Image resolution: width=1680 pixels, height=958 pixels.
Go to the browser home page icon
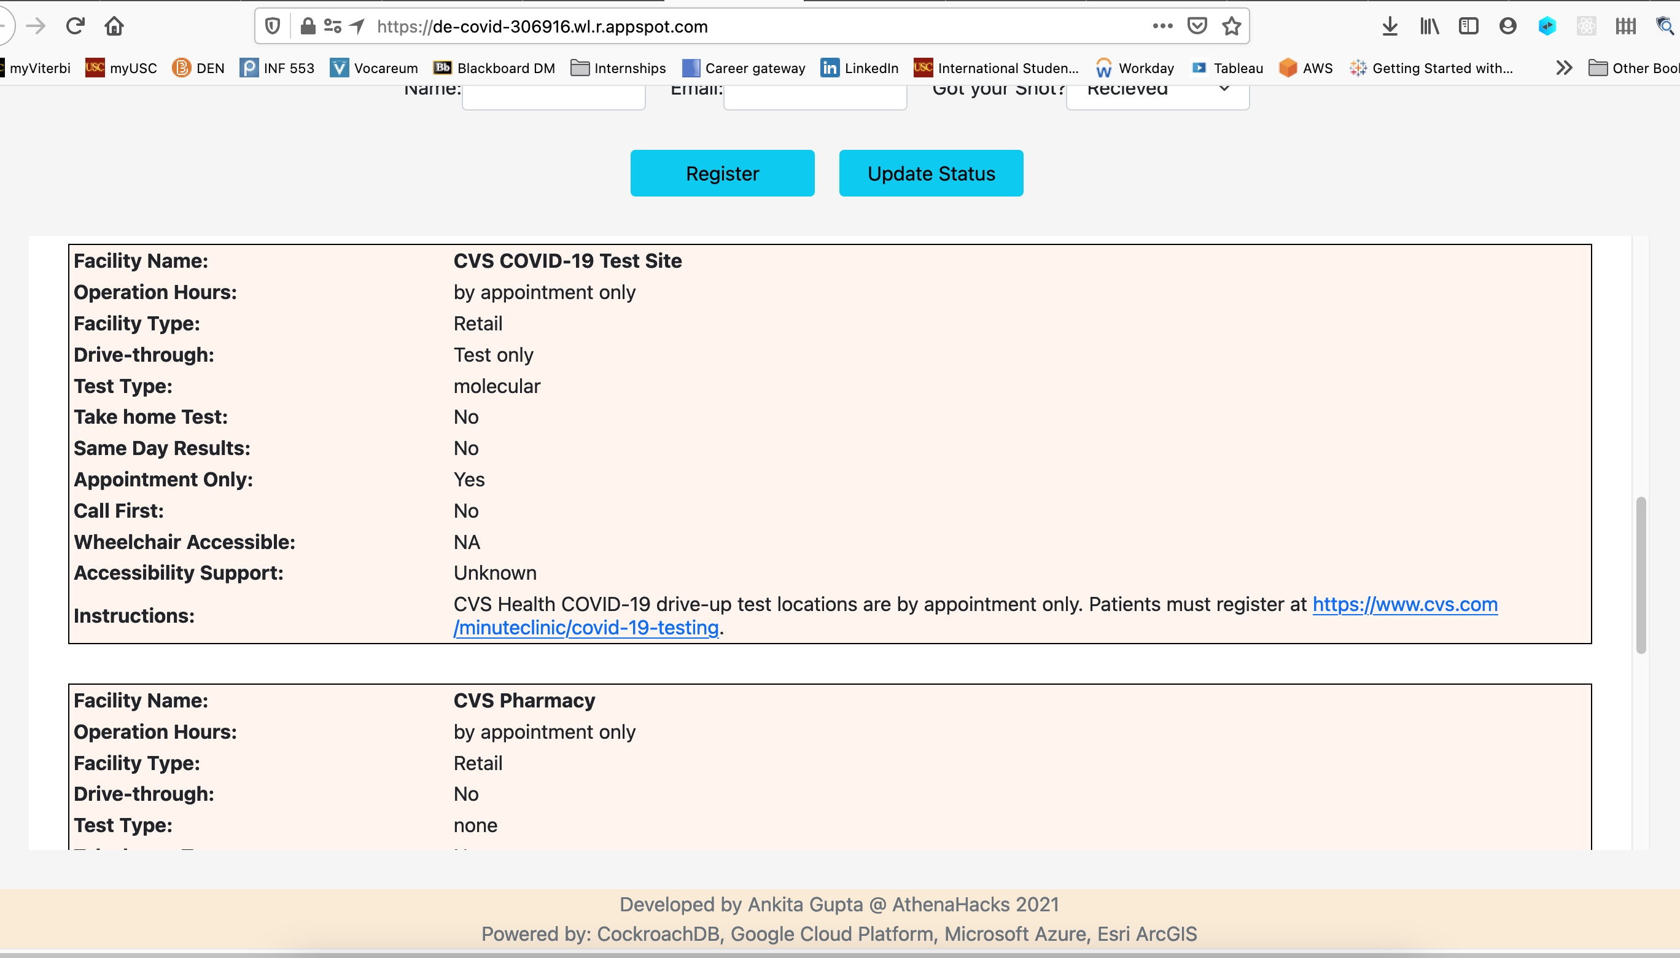[114, 26]
